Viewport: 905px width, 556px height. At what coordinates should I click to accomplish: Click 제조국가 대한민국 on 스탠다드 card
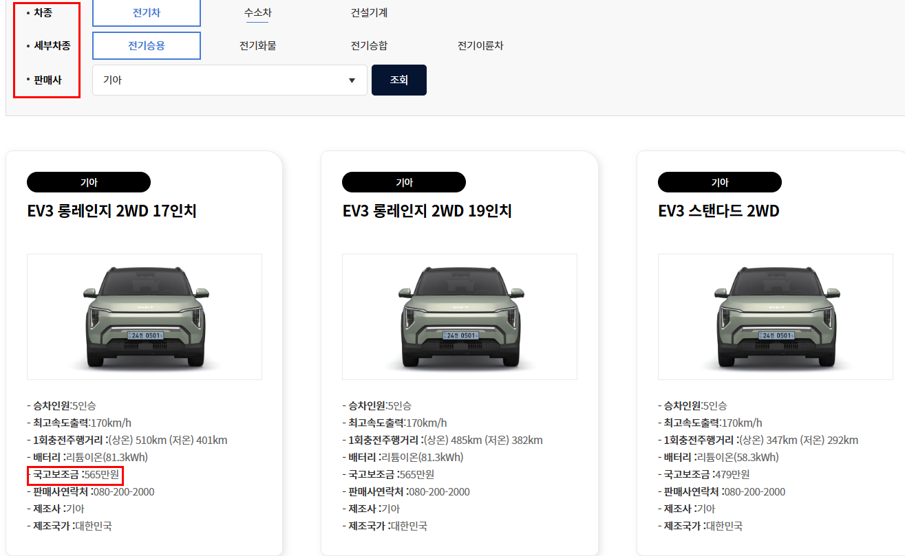click(701, 526)
